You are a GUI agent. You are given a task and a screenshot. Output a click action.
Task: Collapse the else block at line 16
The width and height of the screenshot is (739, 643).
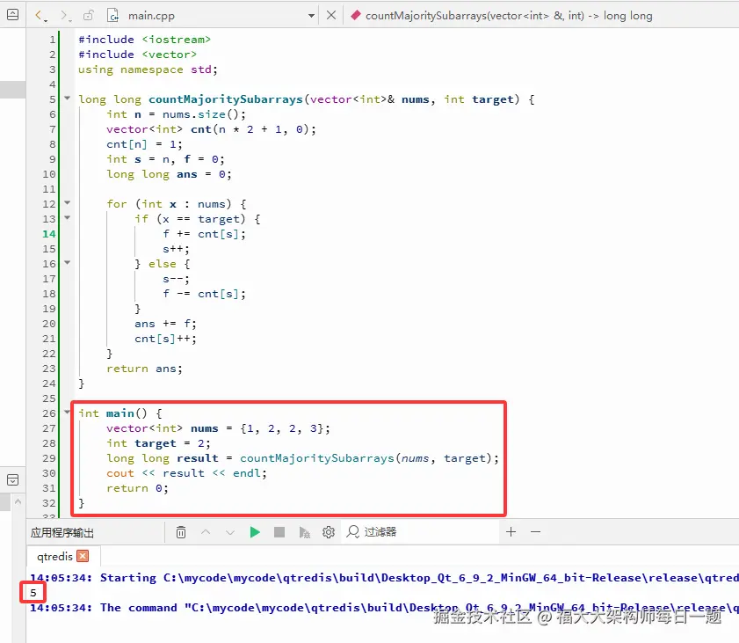click(68, 263)
